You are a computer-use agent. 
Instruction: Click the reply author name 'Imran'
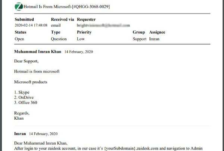point(20,134)
